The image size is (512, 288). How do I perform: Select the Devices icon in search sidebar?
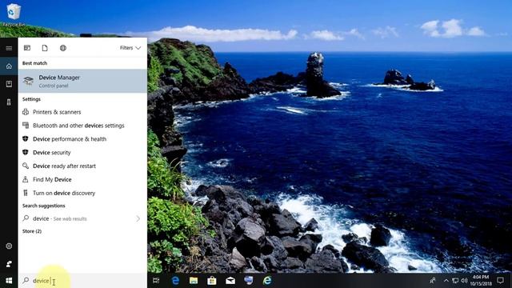coord(9,102)
